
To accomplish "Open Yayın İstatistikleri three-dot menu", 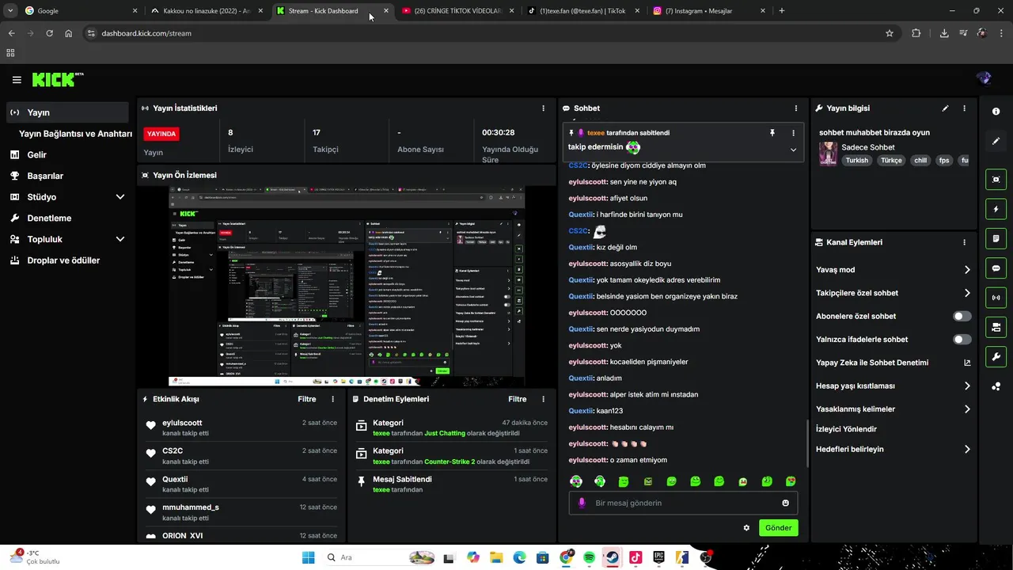I will click(x=543, y=108).
